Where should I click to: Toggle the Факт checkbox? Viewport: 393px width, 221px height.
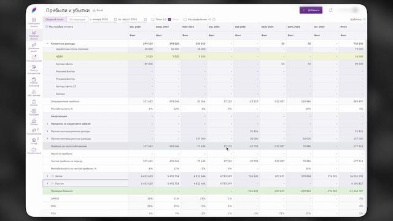169,19
